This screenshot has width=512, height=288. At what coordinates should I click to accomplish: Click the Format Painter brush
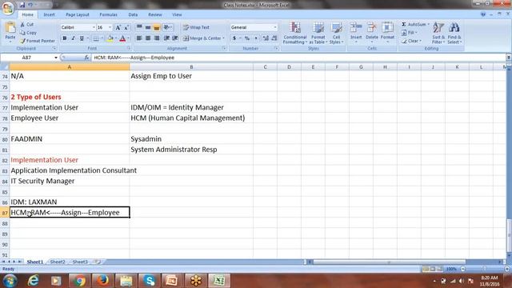pos(37,41)
